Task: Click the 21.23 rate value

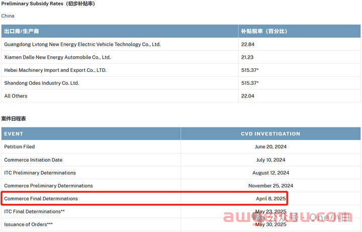Action: [x=247, y=57]
